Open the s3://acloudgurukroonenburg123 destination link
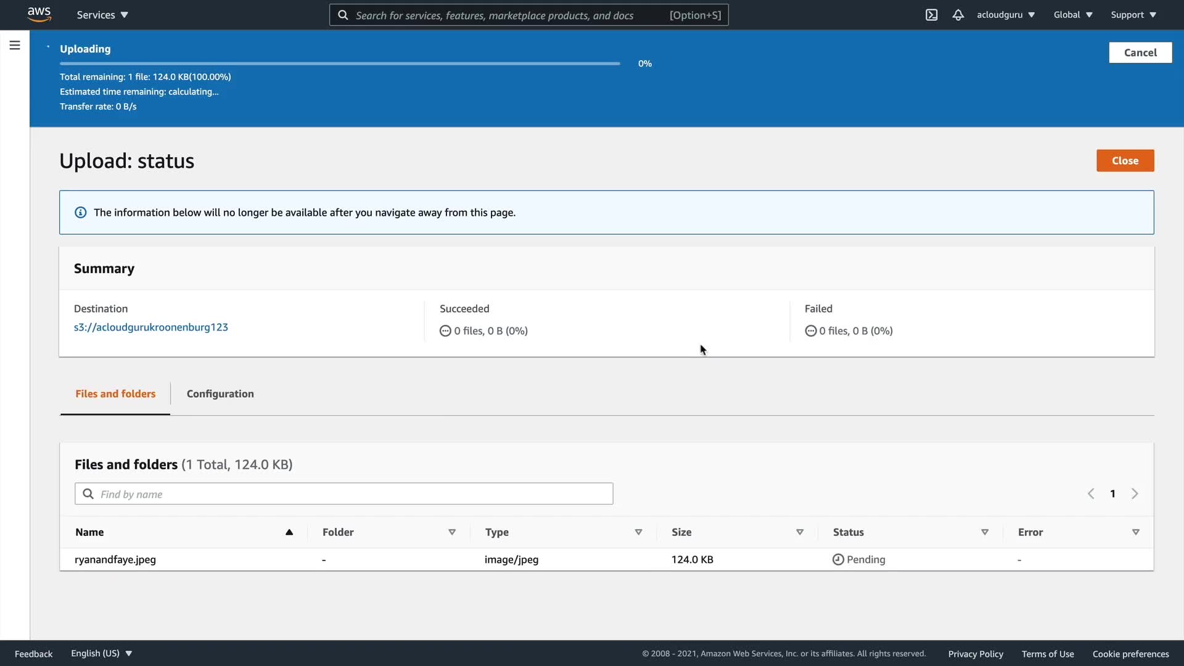Screen dimensions: 1184x666 click(151, 327)
